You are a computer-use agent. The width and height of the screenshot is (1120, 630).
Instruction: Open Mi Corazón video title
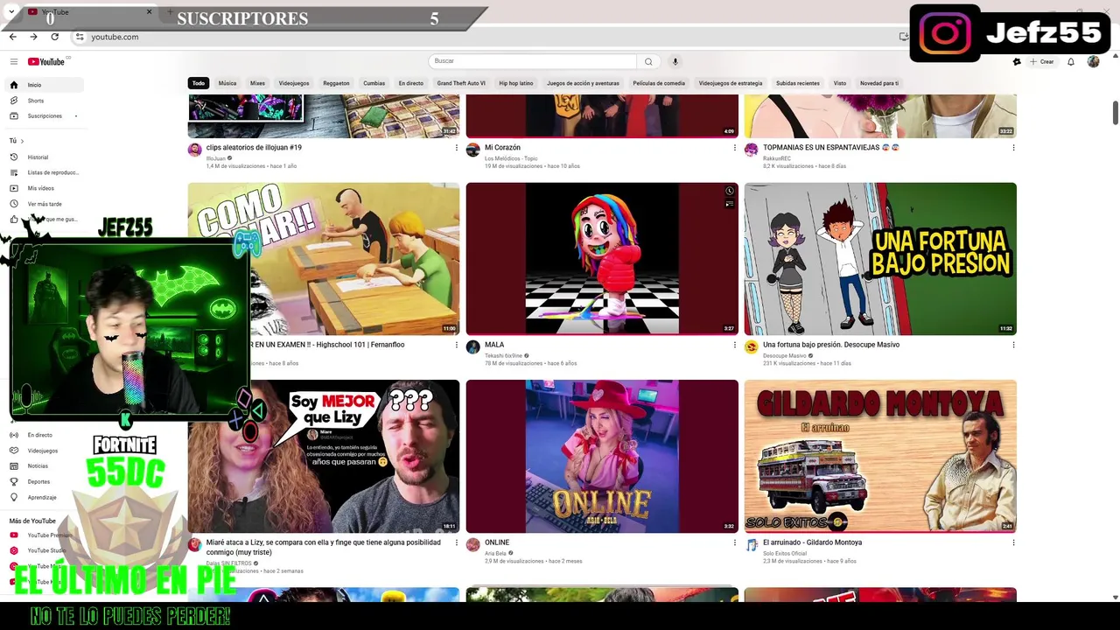tap(502, 148)
